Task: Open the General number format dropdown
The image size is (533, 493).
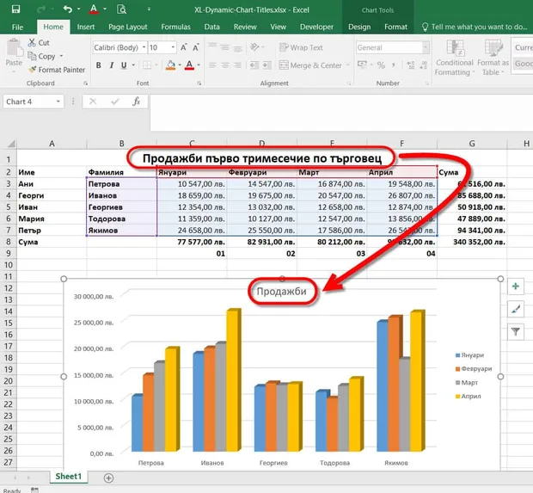Action: click(426, 47)
